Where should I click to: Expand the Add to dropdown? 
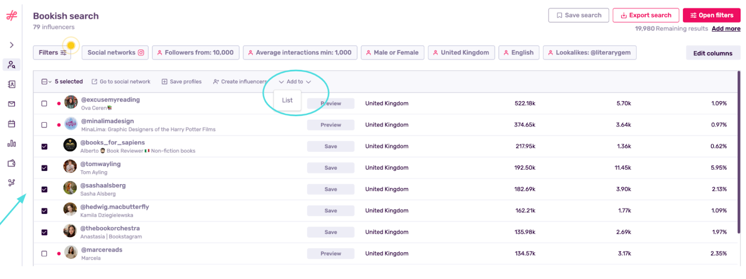coord(295,82)
